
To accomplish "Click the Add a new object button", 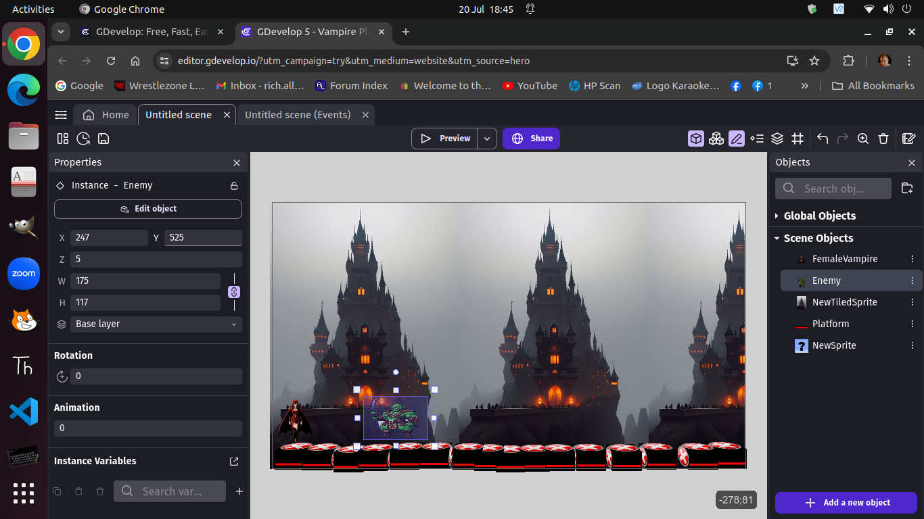I will point(846,503).
